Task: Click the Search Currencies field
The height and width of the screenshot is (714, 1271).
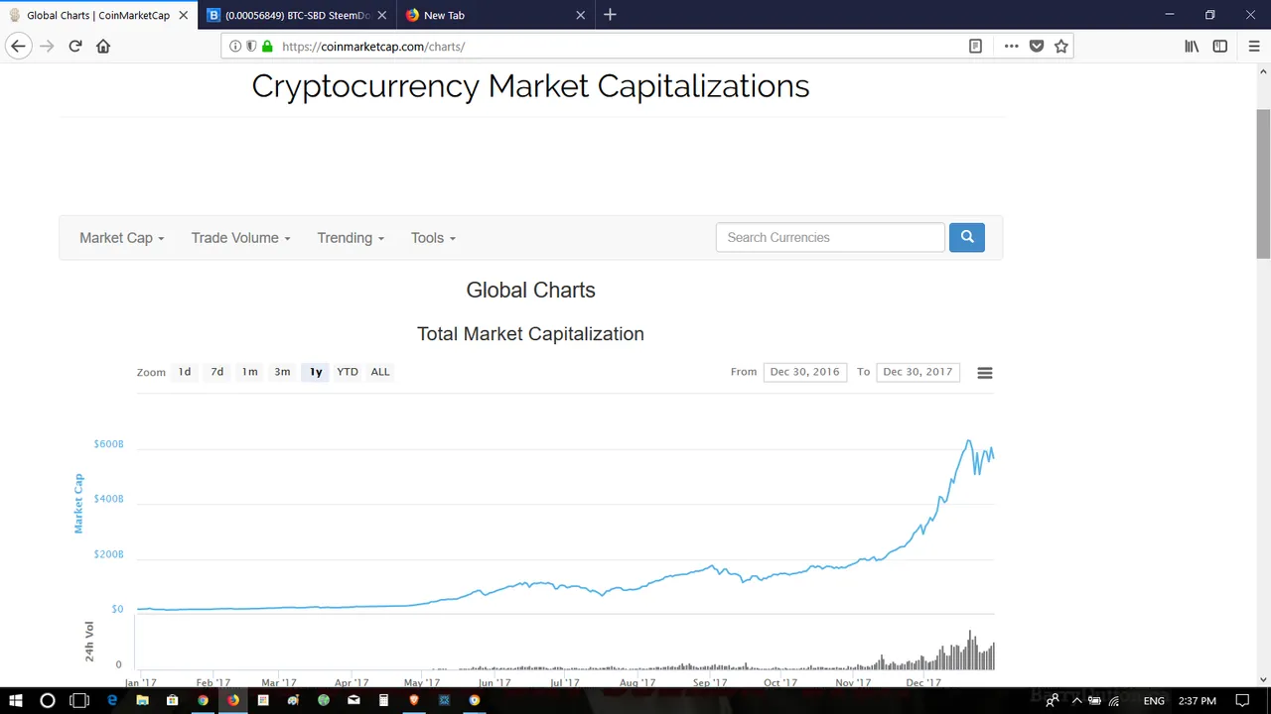Action: tap(830, 237)
